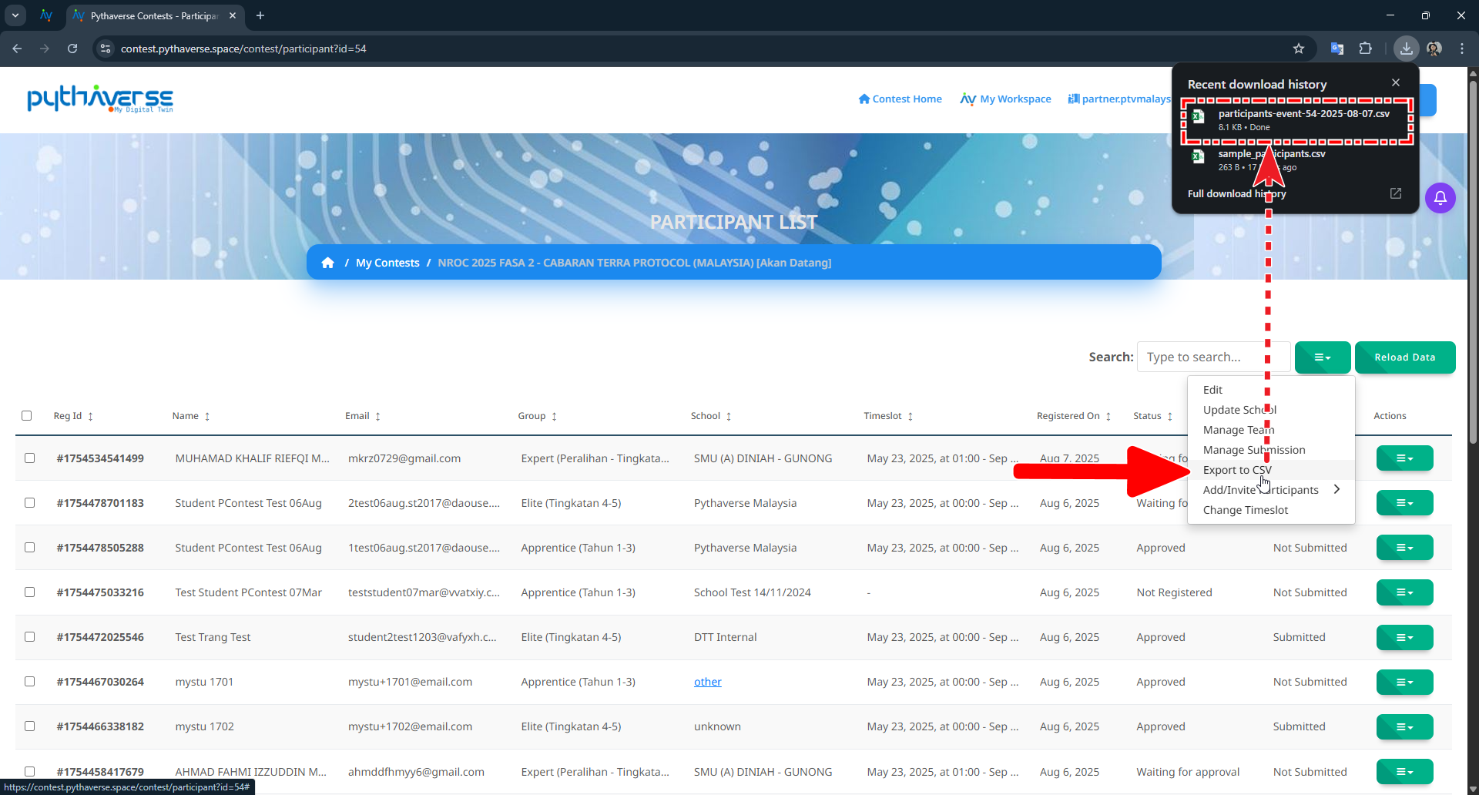The height and width of the screenshot is (795, 1479).
Task: Sort the table by School column
Action: (711, 416)
